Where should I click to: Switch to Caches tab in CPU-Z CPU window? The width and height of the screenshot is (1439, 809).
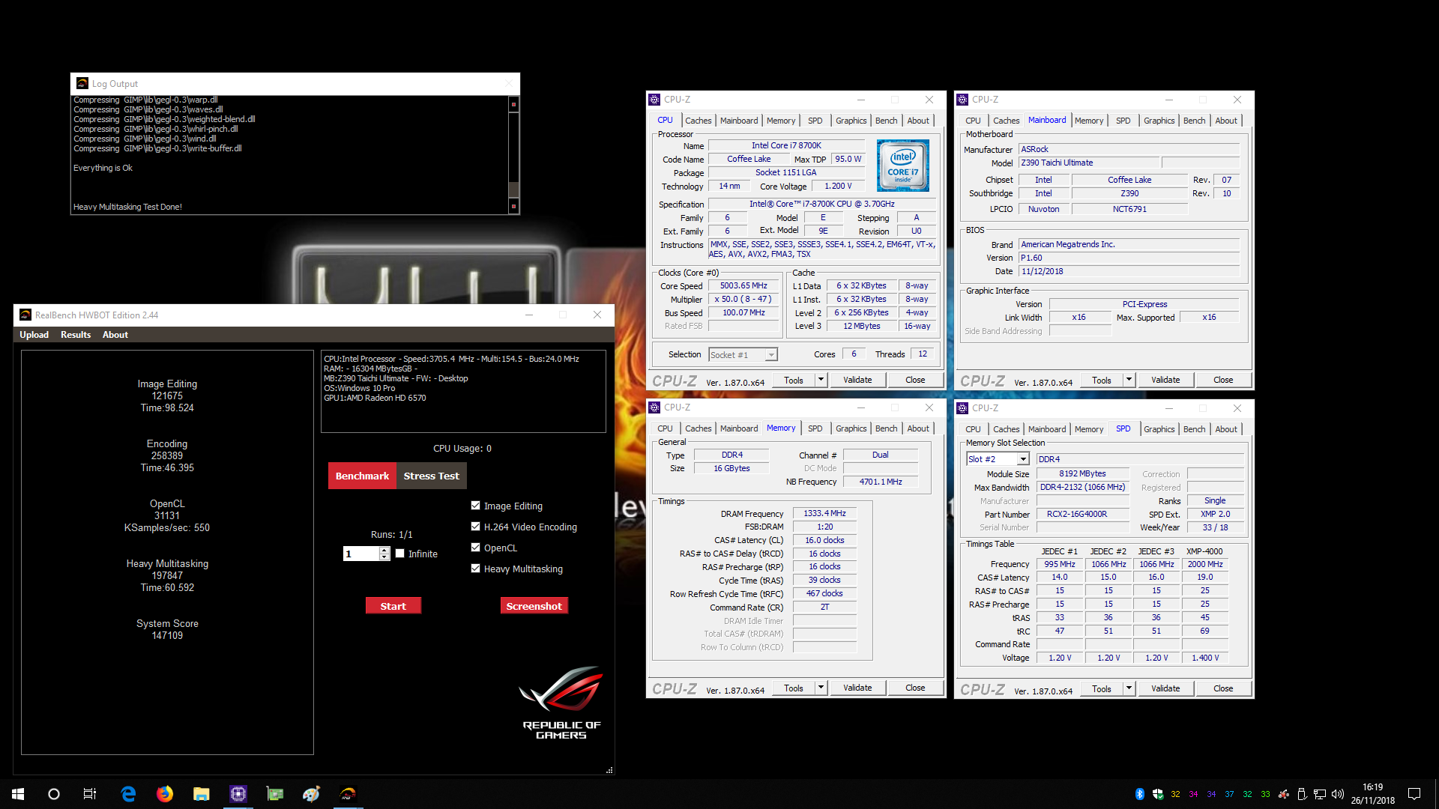point(698,121)
